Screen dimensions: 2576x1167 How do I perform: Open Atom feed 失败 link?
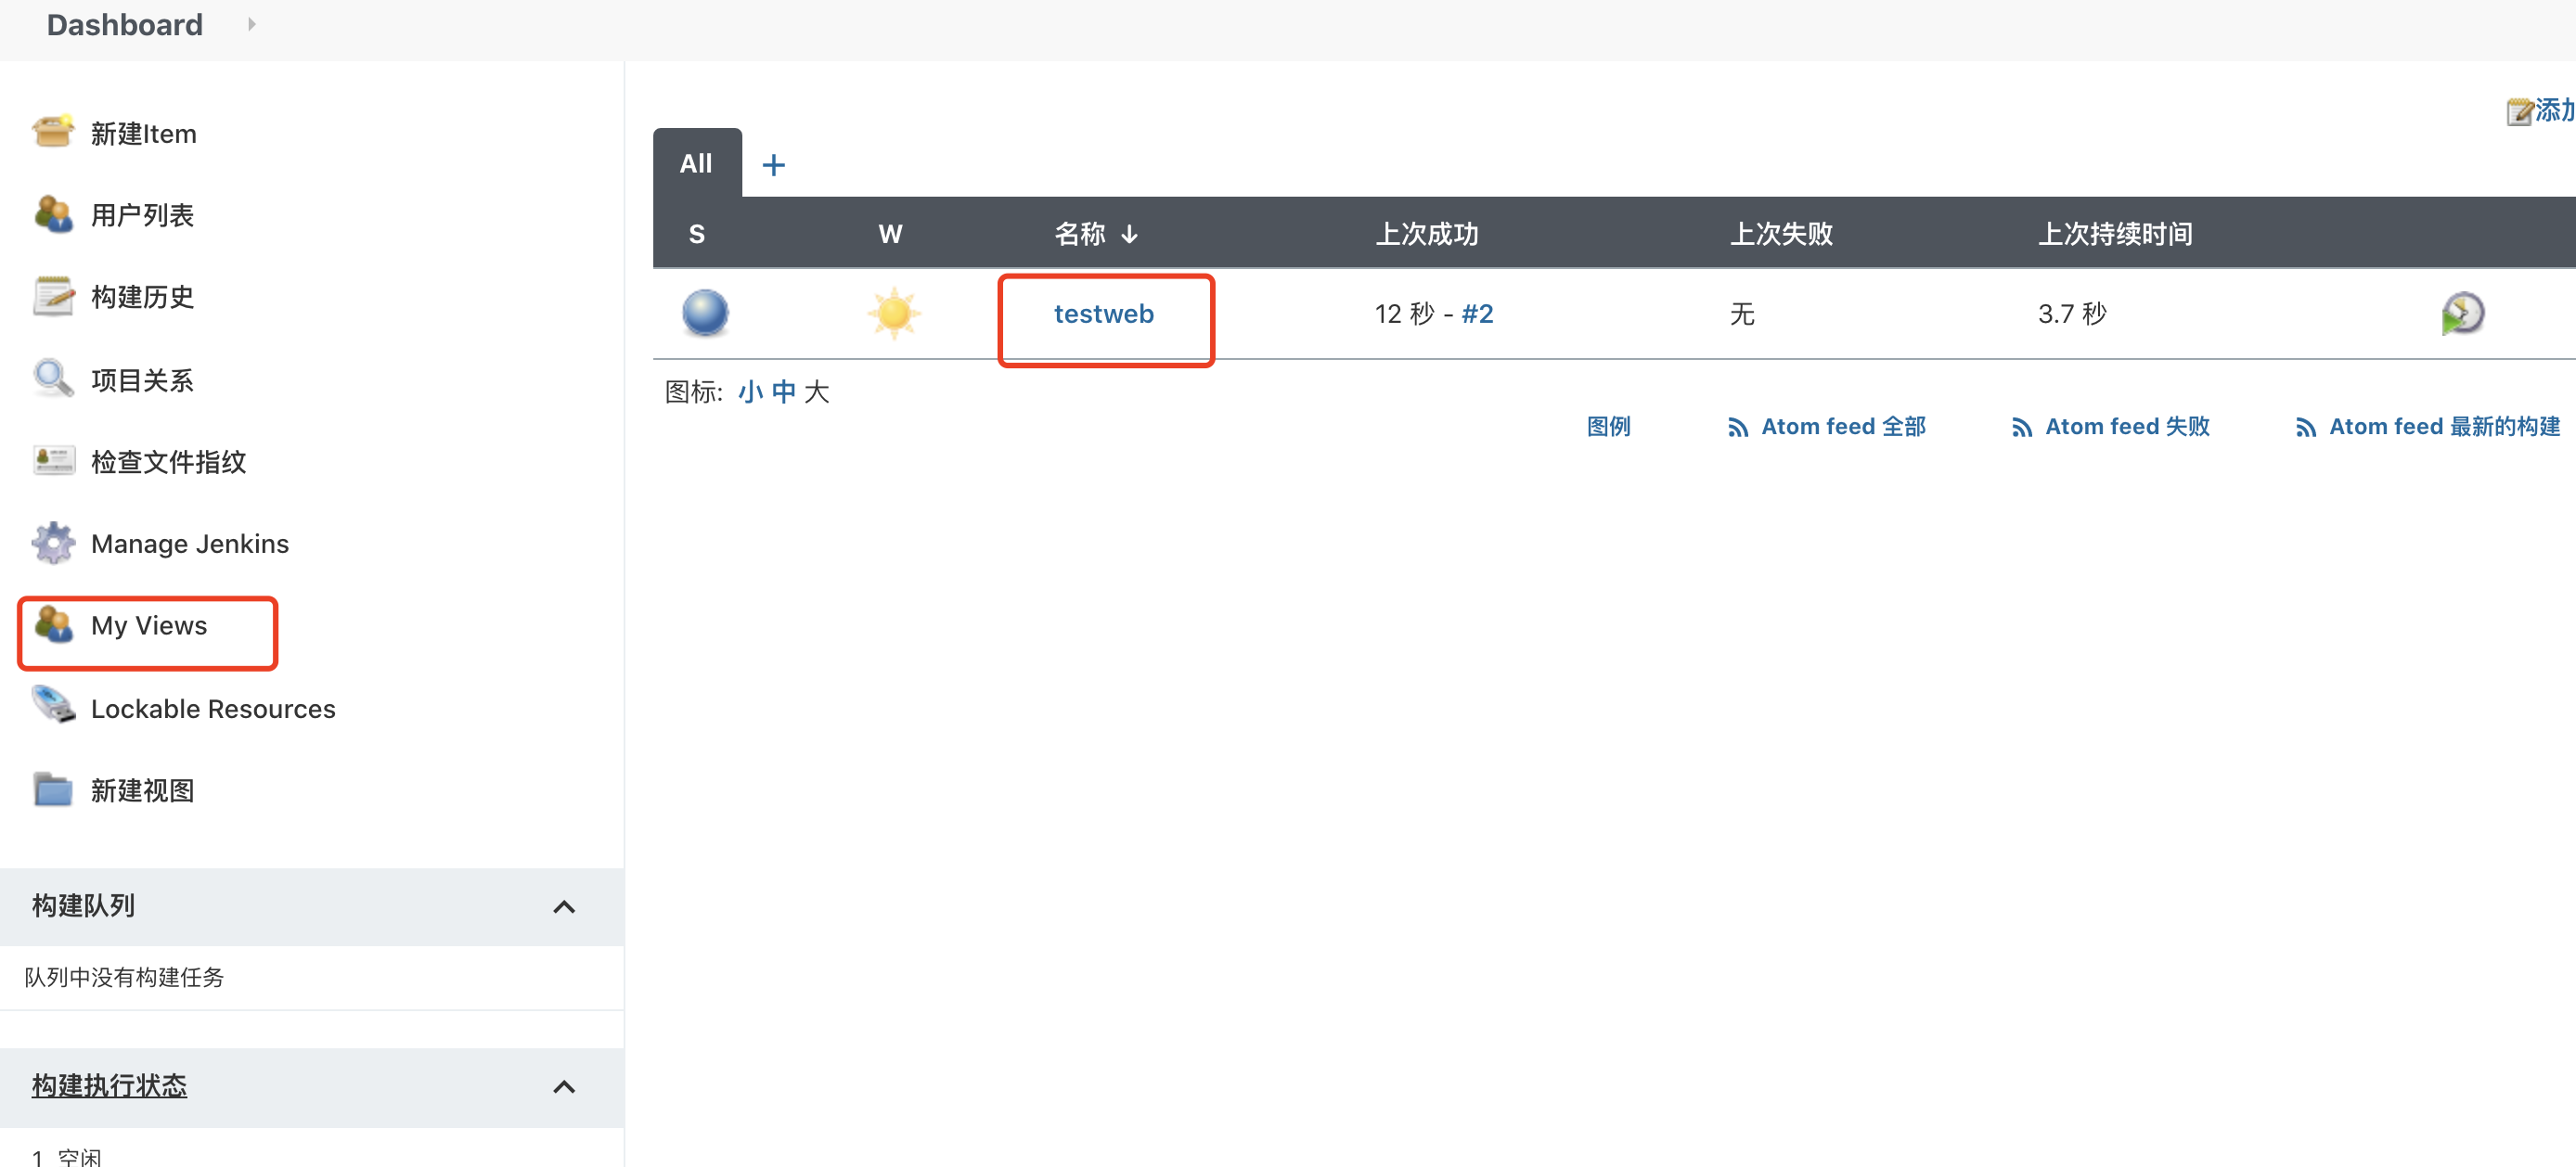click(2126, 426)
